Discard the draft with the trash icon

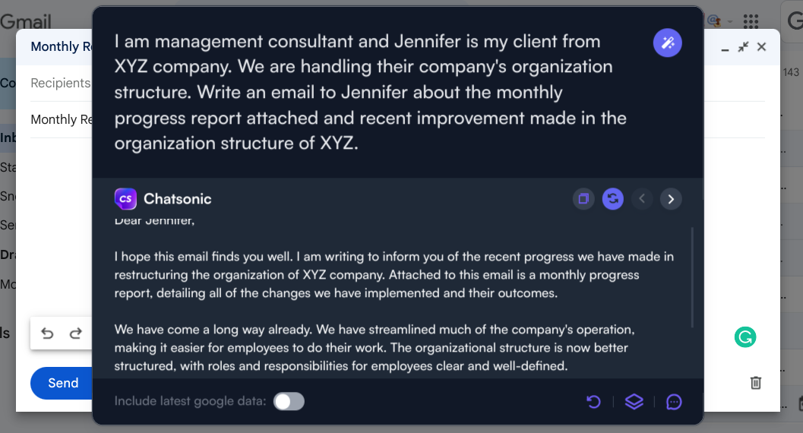point(755,383)
